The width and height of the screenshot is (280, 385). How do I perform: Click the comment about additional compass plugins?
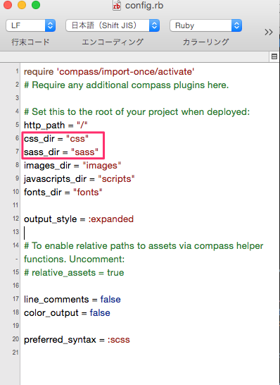point(126,85)
